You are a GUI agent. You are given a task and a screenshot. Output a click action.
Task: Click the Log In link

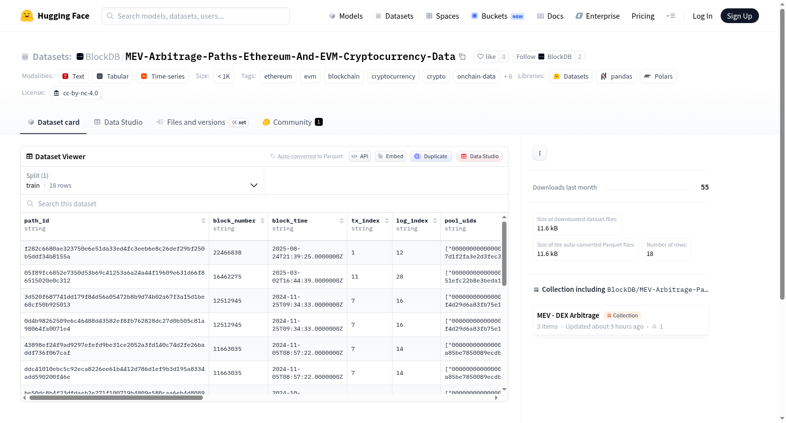(702, 16)
